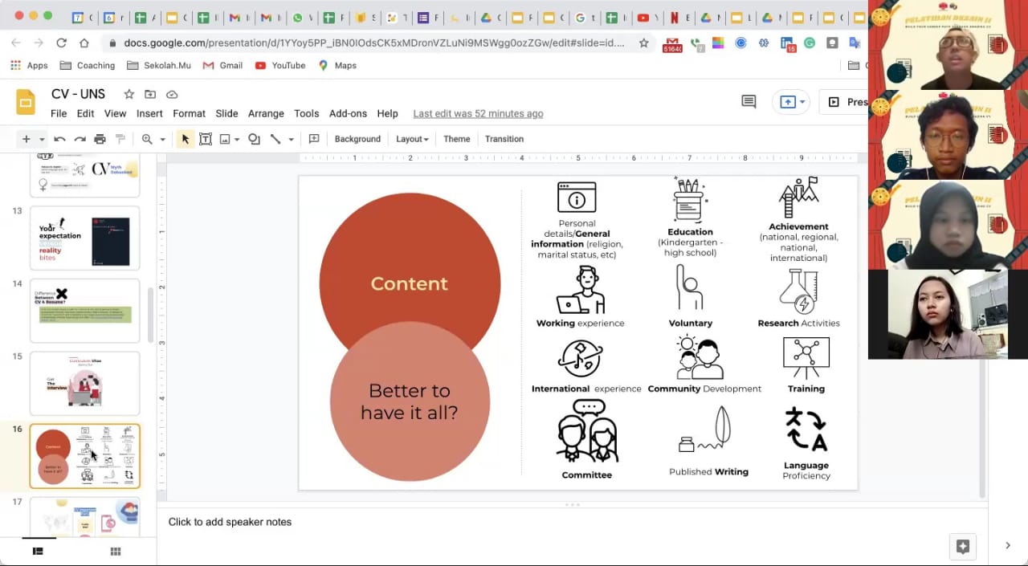The image size is (1028, 566).
Task: Print the presentation using the printer icon
Action: [100, 139]
